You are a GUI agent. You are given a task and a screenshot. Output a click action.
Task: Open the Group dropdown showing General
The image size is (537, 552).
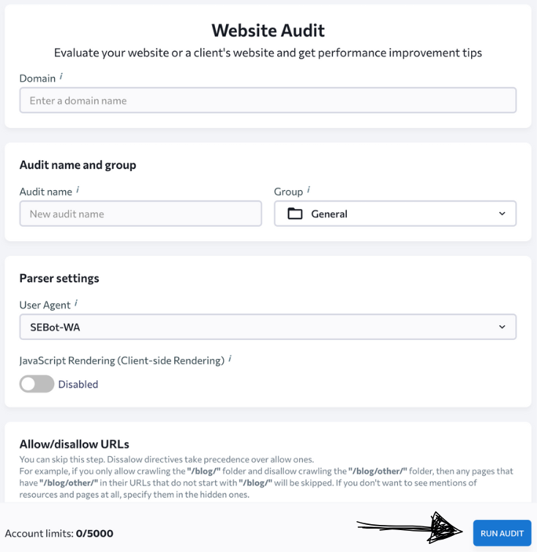(x=395, y=214)
